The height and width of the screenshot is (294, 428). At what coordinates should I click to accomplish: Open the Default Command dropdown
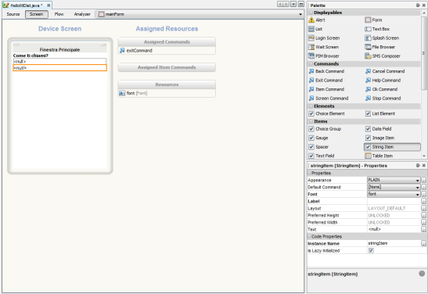(417, 187)
